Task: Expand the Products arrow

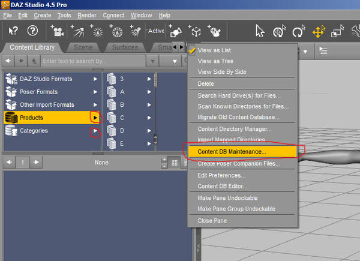Action: [95, 118]
